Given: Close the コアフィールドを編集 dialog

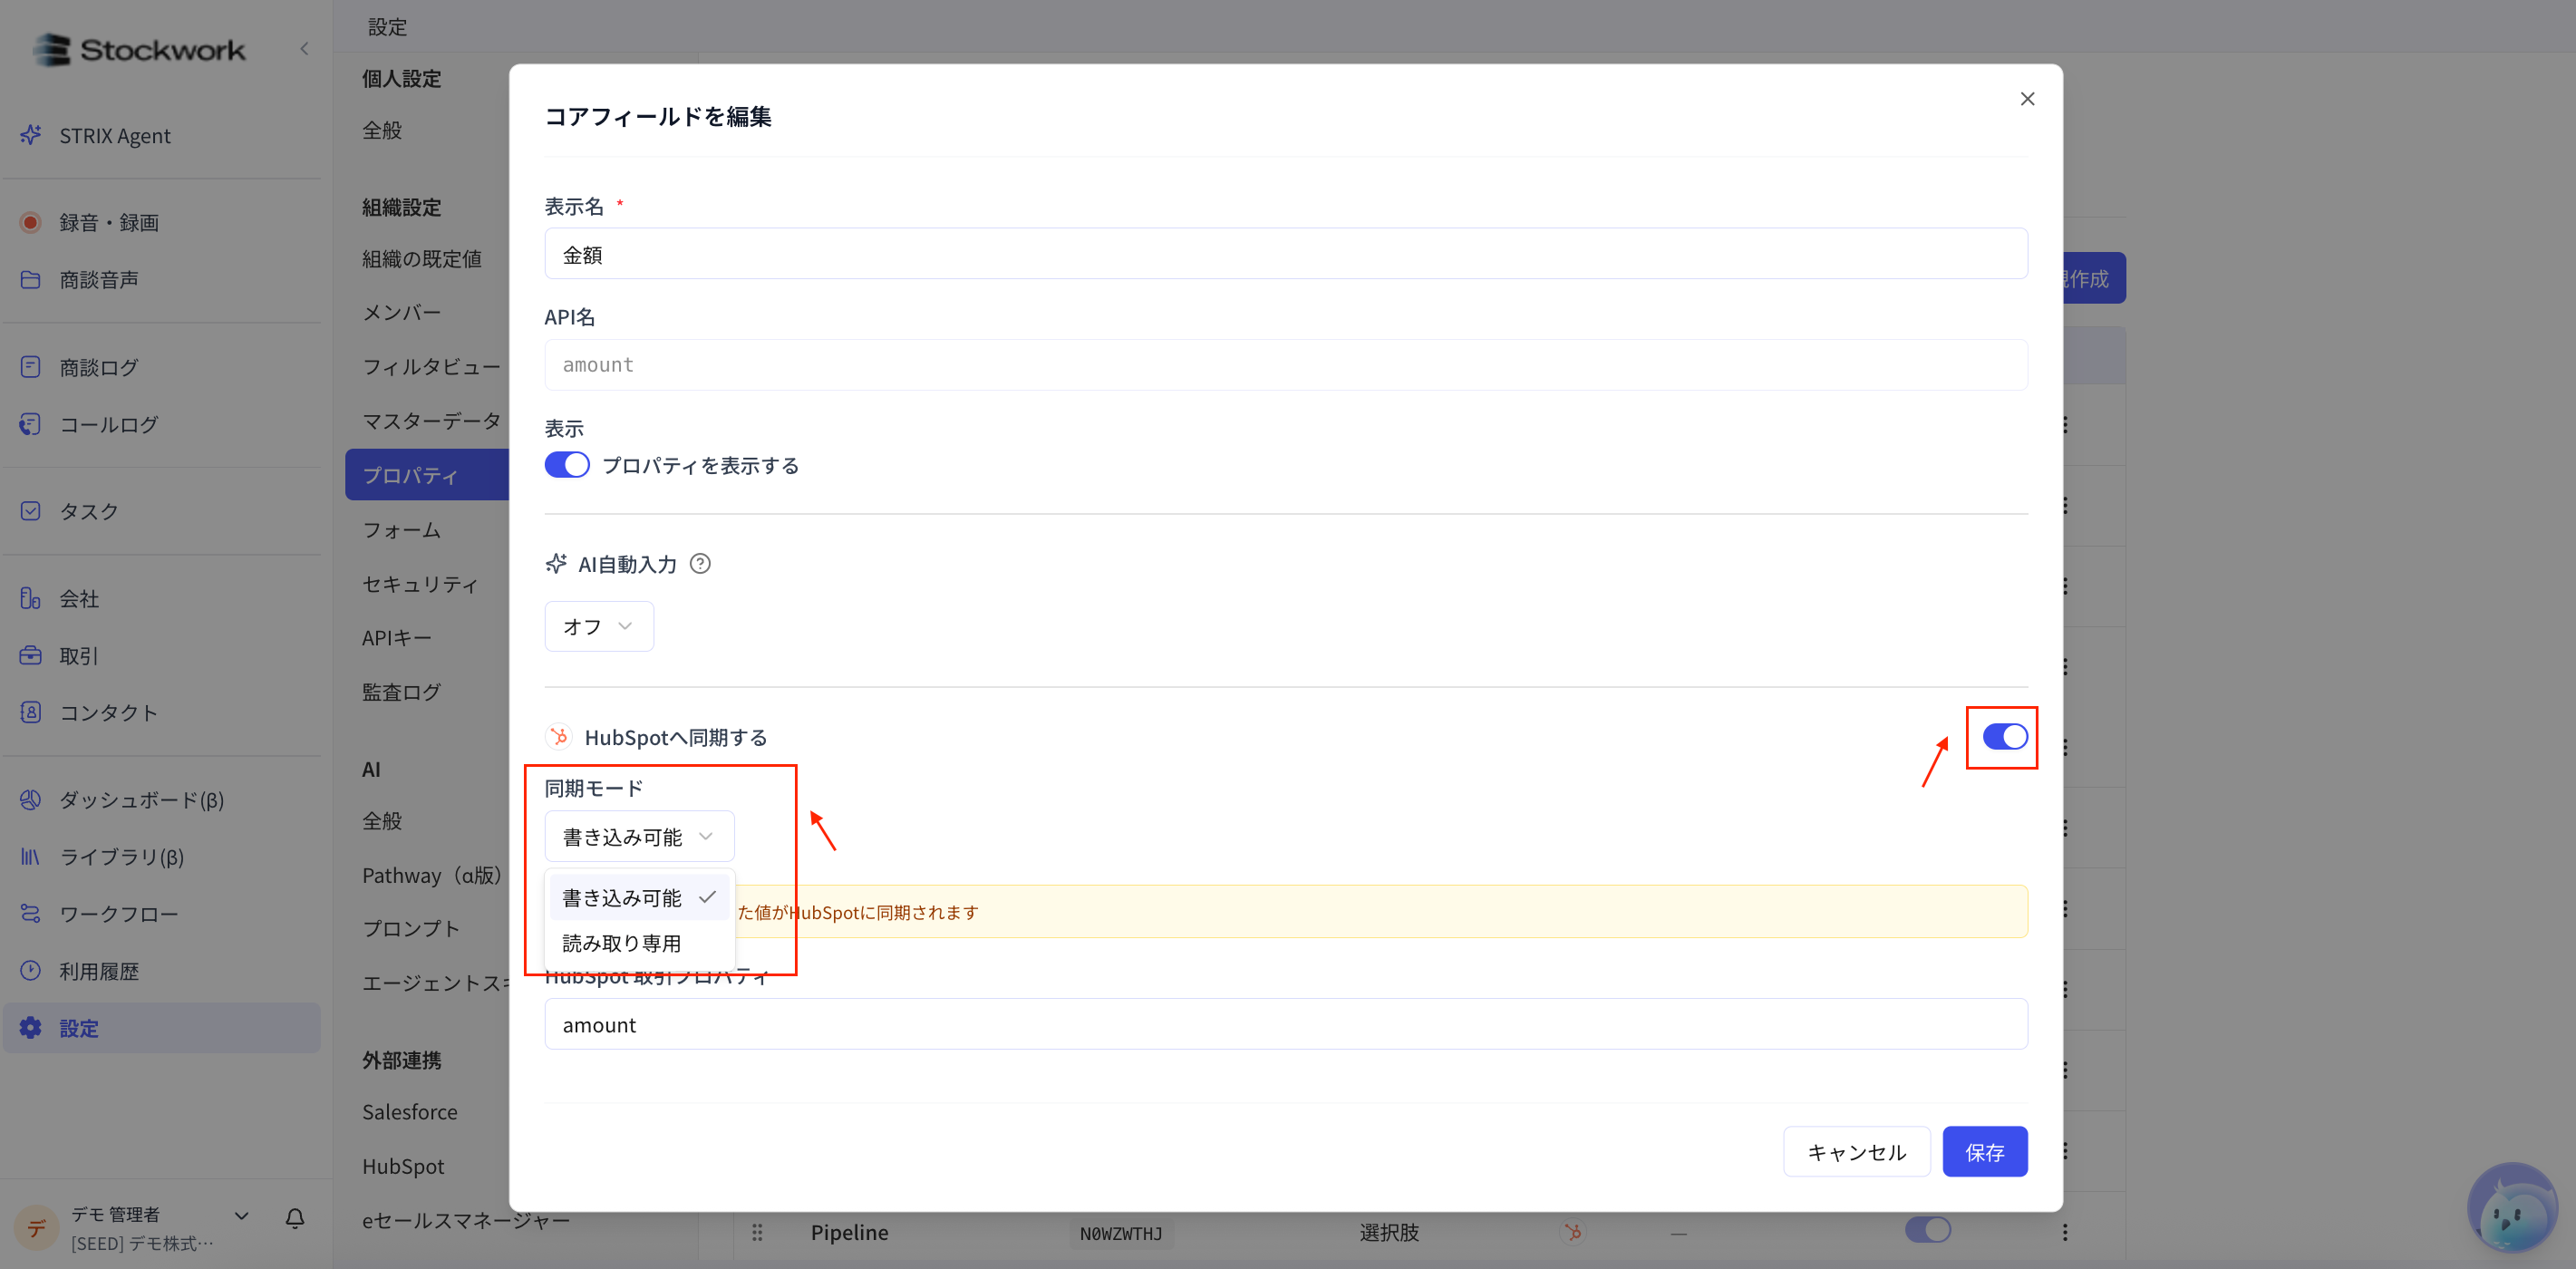Looking at the screenshot, I should pos(2027,98).
